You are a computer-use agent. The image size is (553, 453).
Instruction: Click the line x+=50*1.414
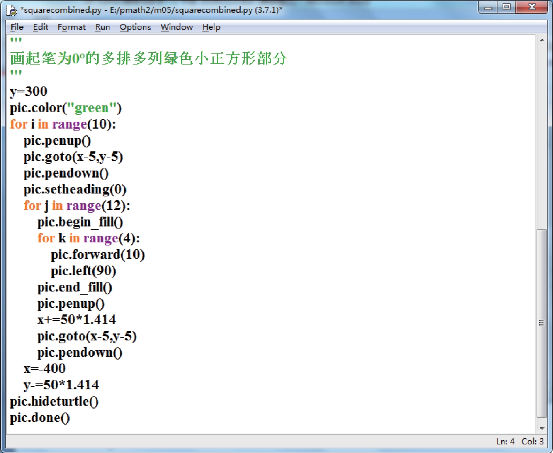[x=77, y=320]
